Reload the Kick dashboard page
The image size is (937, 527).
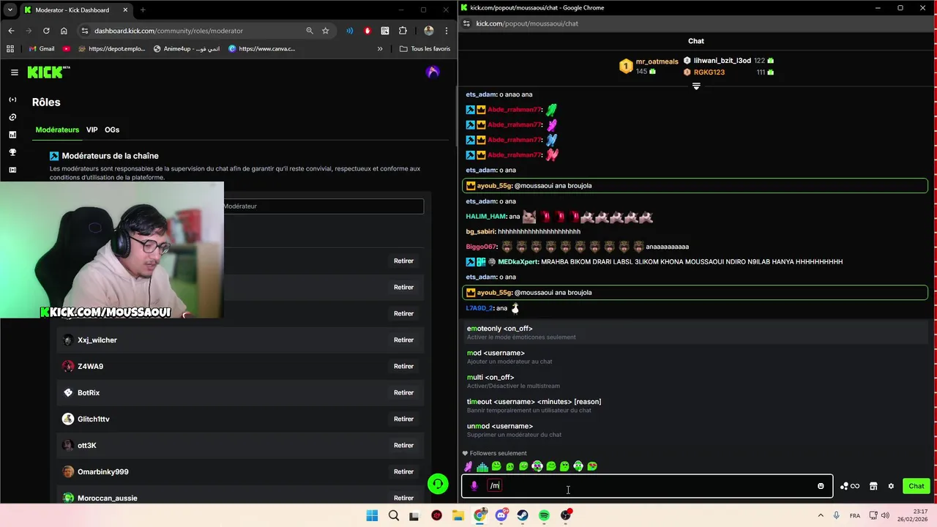click(x=46, y=31)
